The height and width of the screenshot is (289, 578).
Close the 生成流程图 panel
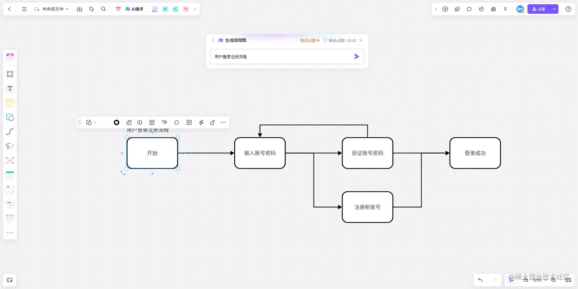(360, 40)
